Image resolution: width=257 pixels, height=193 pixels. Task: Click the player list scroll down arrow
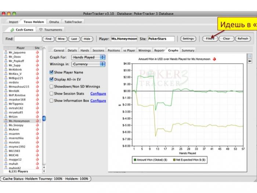44,171
